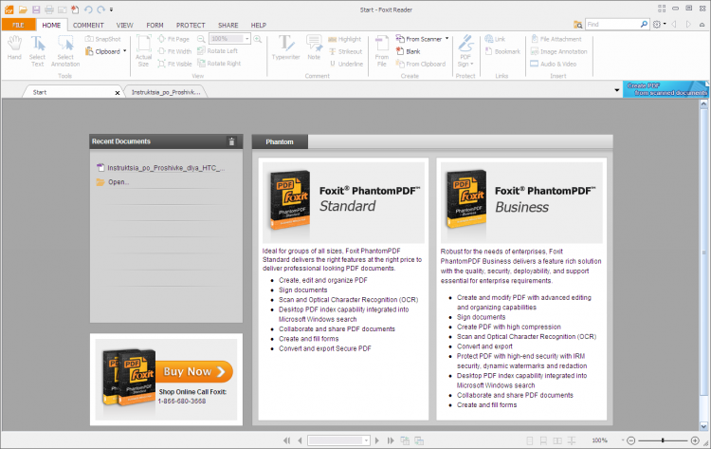This screenshot has height=449, width=711.
Task: Select the Typewriter tool
Action: [285, 47]
